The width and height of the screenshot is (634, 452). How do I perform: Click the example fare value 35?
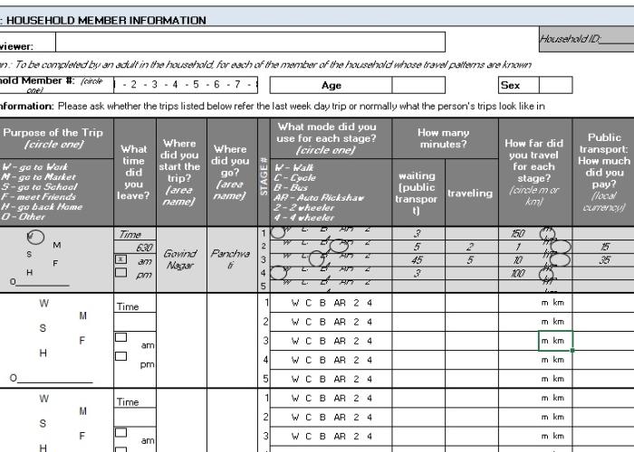click(x=603, y=260)
